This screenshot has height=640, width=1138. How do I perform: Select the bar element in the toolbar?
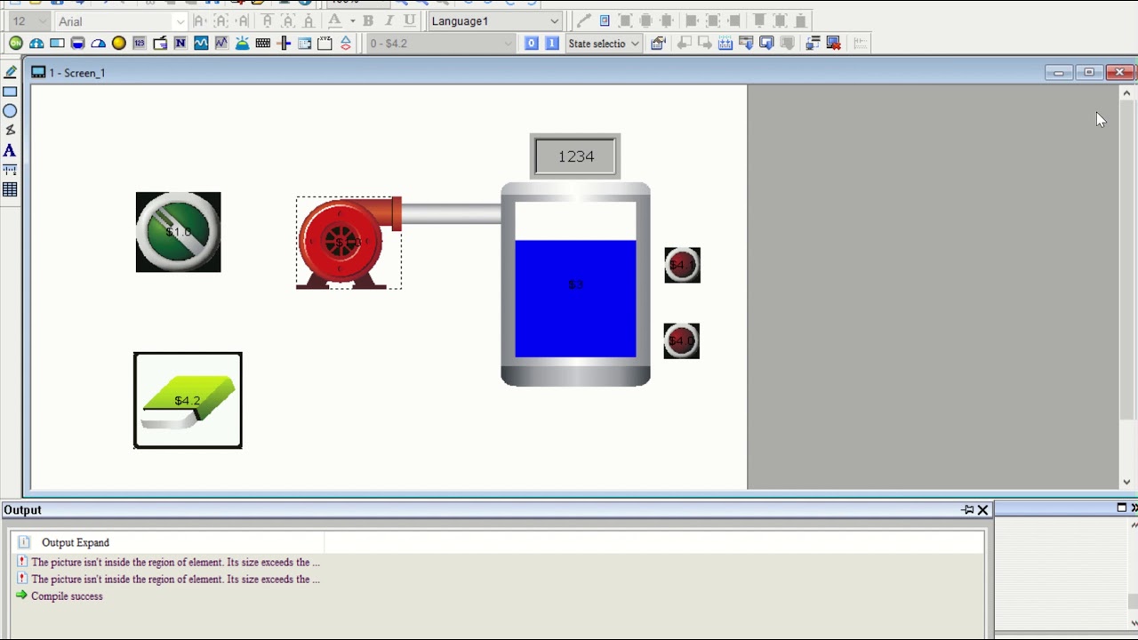(x=57, y=43)
